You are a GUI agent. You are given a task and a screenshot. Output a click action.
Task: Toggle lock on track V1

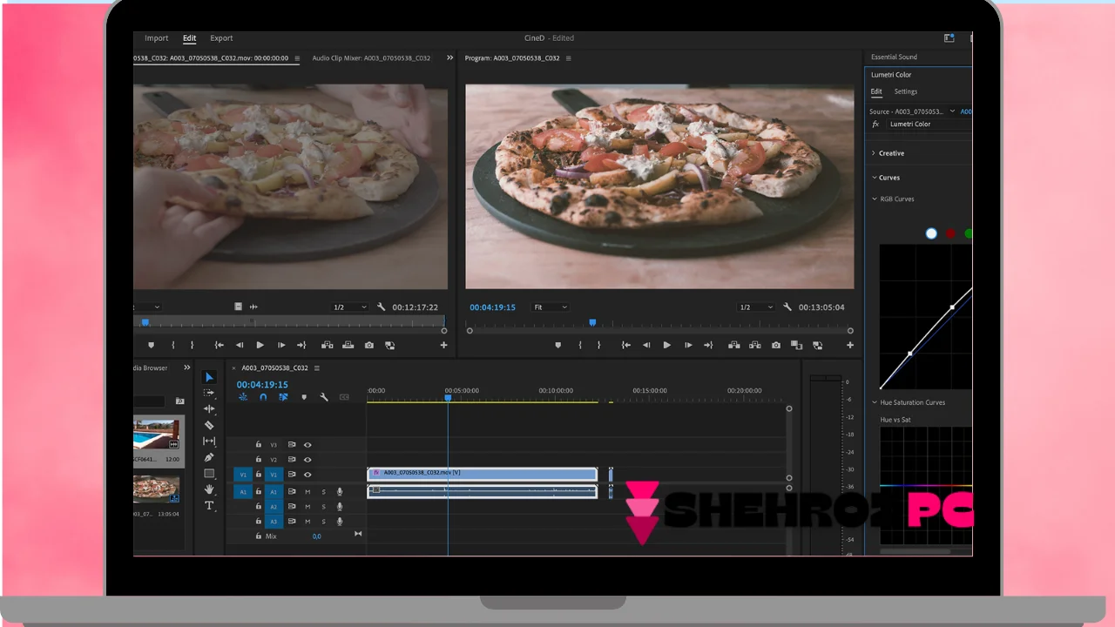click(258, 475)
